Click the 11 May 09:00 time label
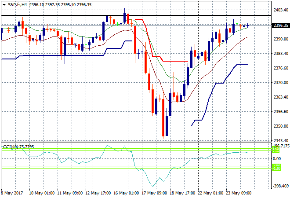 point(70,193)
